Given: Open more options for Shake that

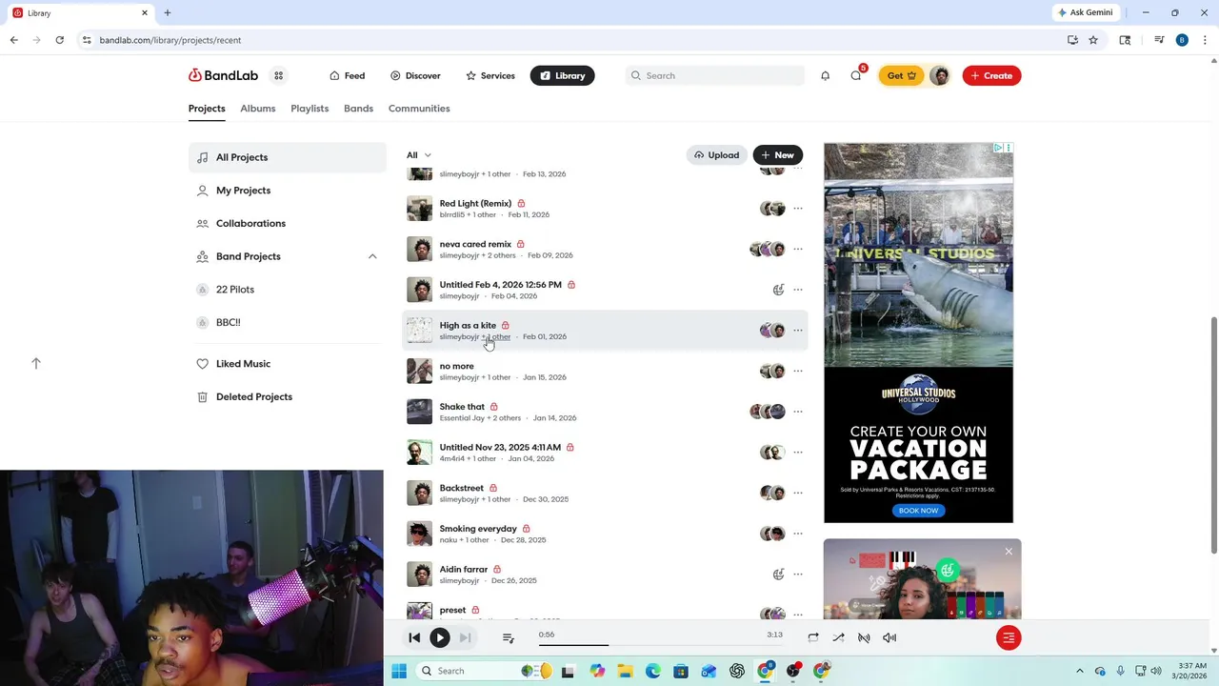Looking at the screenshot, I should [x=798, y=412].
